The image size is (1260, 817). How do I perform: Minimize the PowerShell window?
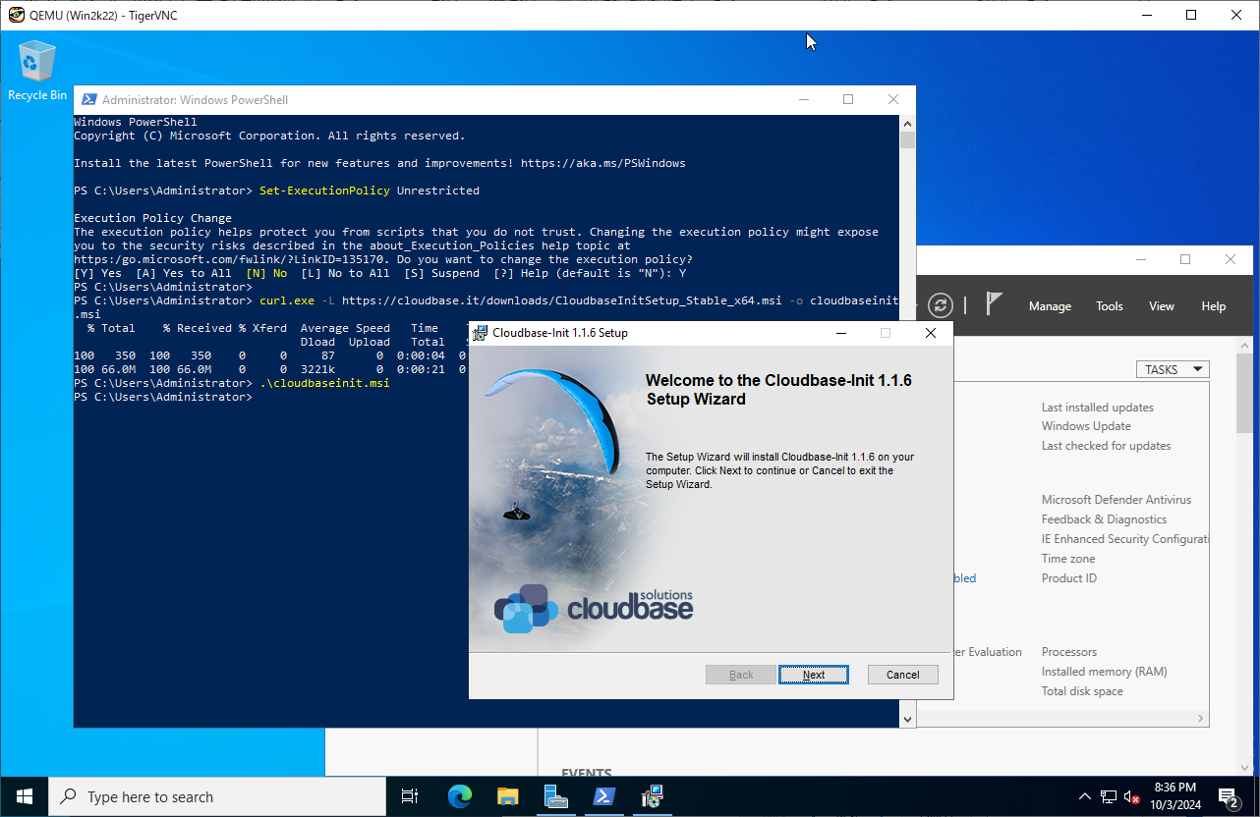click(804, 99)
